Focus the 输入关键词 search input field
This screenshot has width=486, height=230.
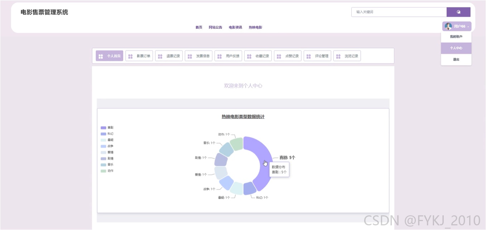[399, 12]
